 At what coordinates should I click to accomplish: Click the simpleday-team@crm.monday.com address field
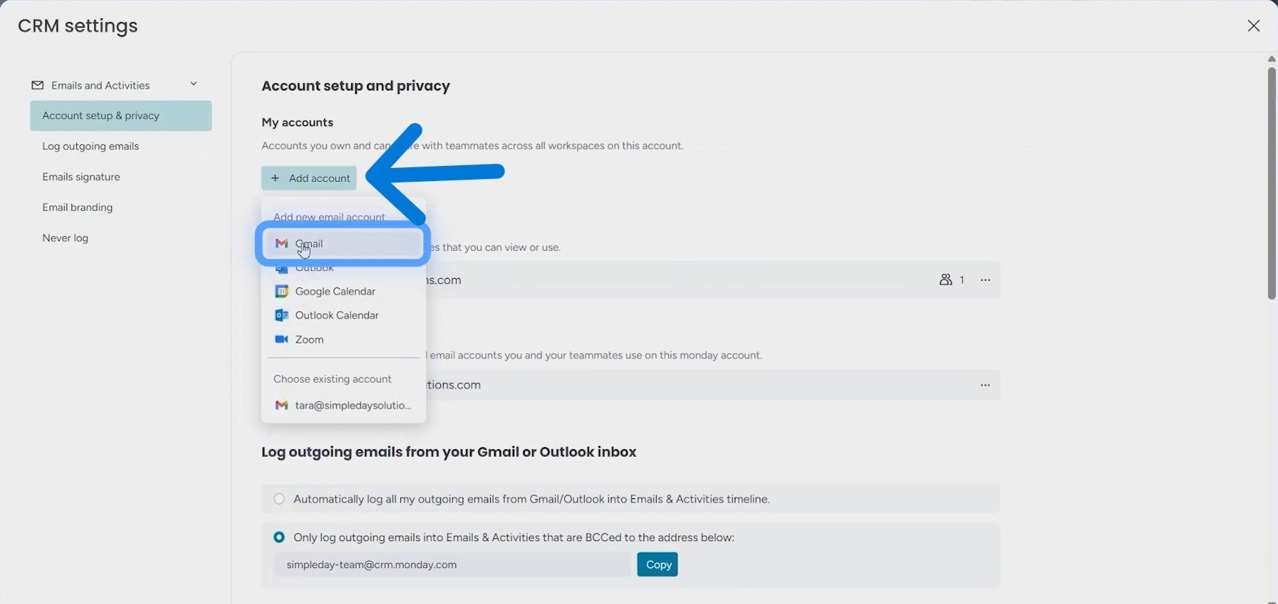(x=452, y=565)
